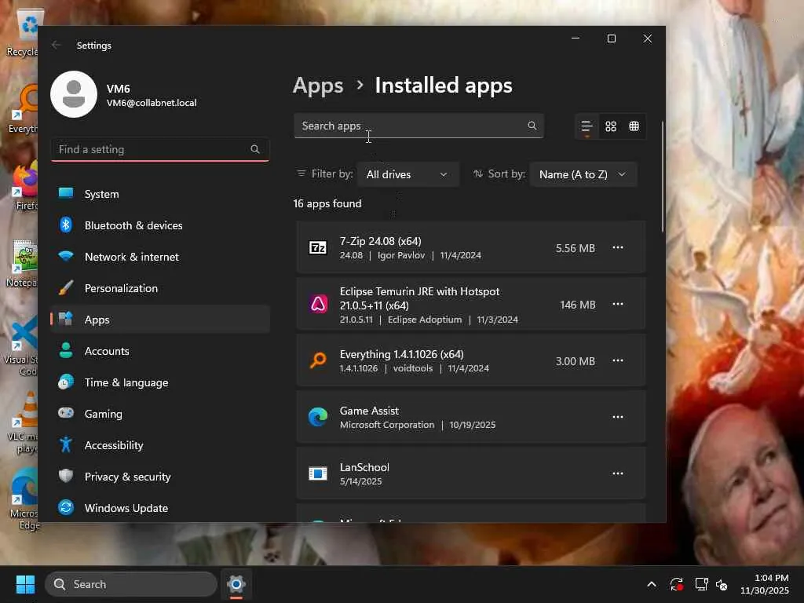Click the '5.56 MB' size value

point(576,248)
